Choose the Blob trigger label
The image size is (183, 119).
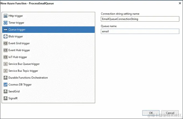click(16, 36)
